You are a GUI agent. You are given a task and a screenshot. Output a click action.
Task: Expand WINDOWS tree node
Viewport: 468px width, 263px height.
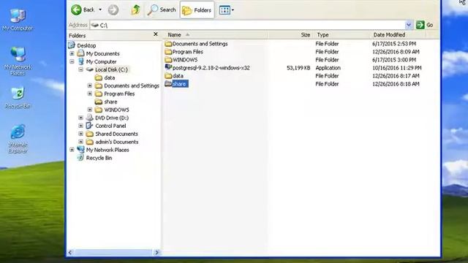[90, 110]
